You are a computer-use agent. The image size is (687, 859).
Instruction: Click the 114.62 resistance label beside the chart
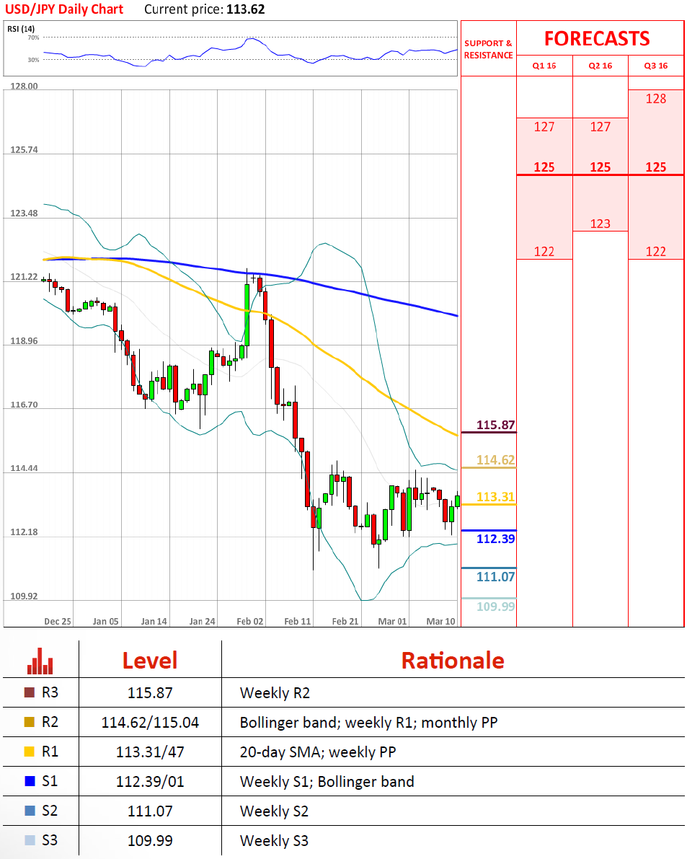(x=495, y=459)
